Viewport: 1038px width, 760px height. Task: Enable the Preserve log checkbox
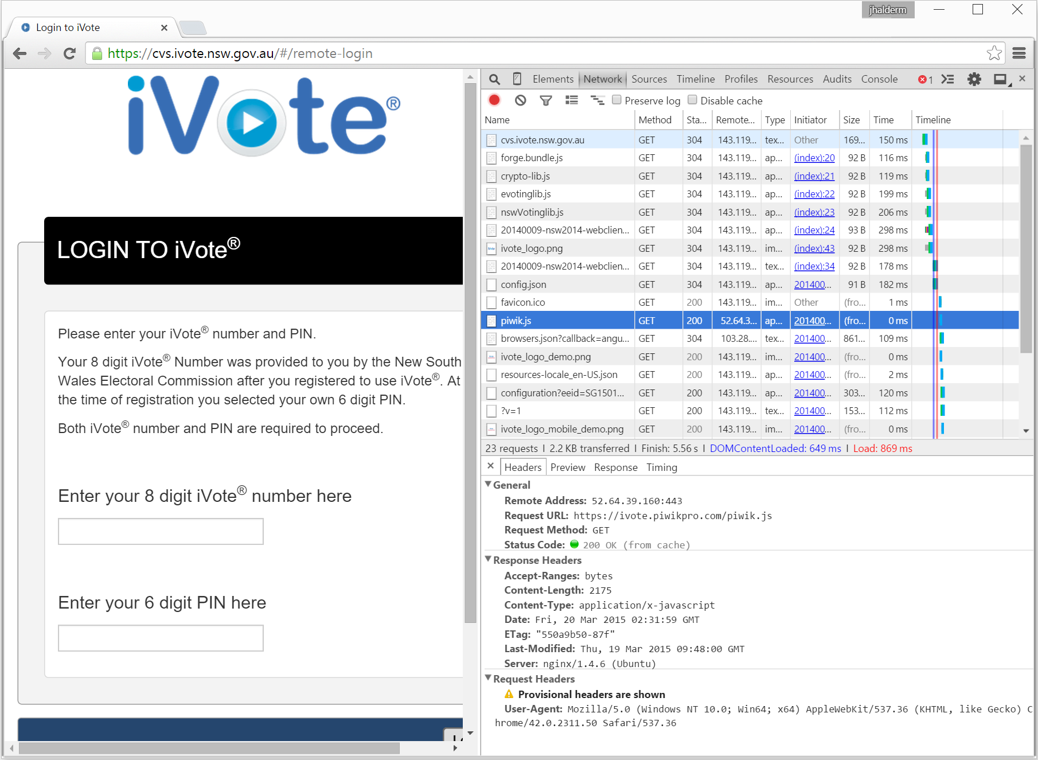point(617,100)
